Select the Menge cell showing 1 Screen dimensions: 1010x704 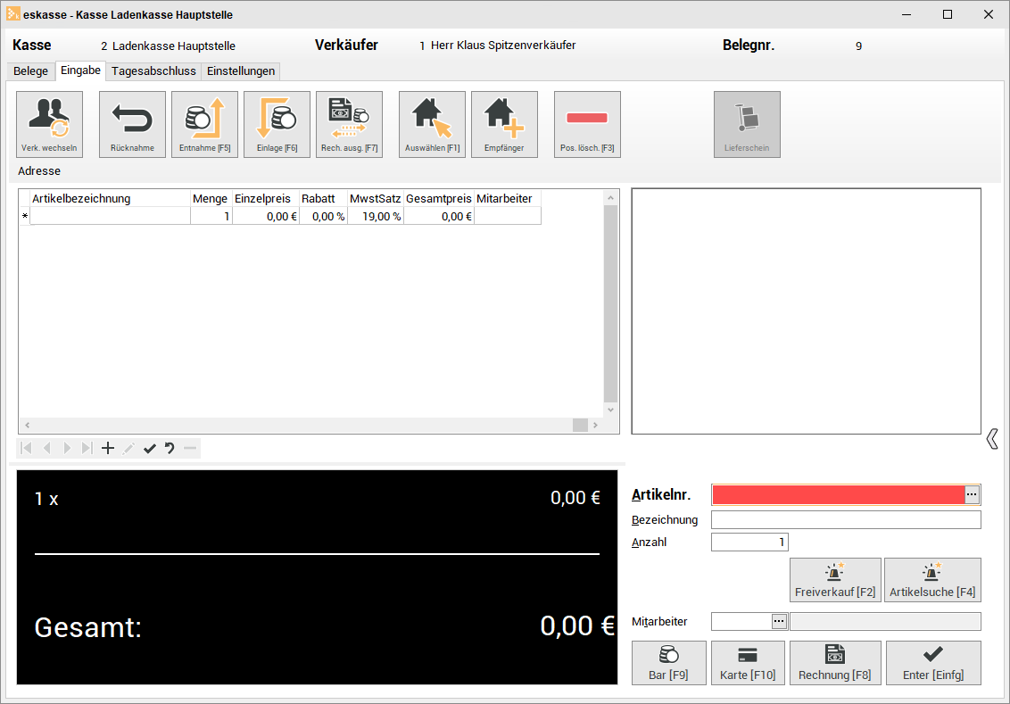pyautogui.click(x=211, y=217)
